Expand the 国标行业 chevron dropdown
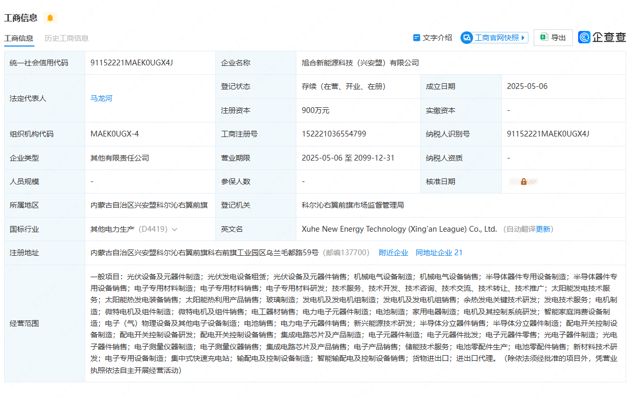Image resolution: width=633 pixels, height=398 pixels. pyautogui.click(x=175, y=230)
